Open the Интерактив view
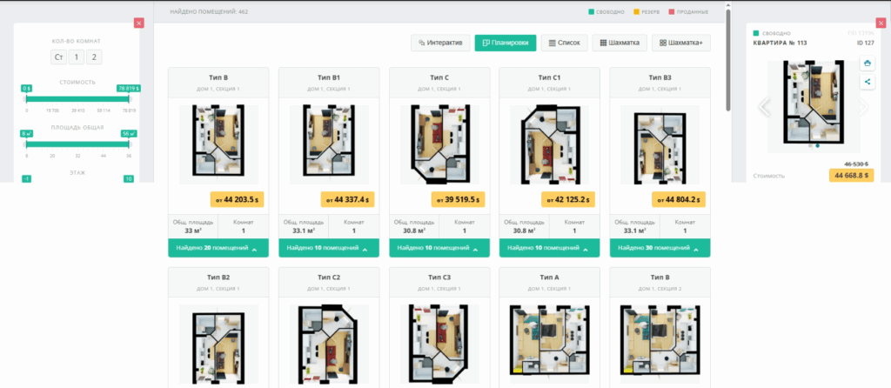The image size is (891, 388). [x=440, y=43]
